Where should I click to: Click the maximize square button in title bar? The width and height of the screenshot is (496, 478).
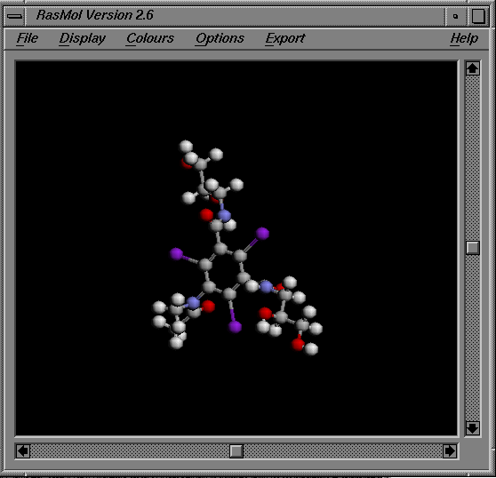[478, 16]
